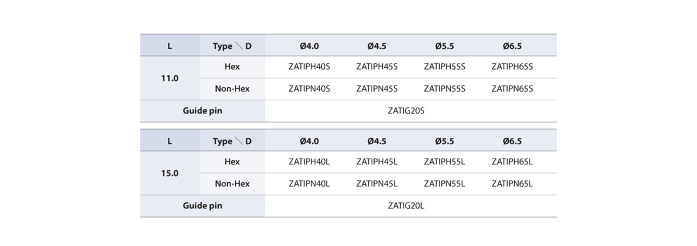This screenshot has width=697, height=246.
Task: Click the Ø6.5 header in second table
Action: (x=512, y=141)
